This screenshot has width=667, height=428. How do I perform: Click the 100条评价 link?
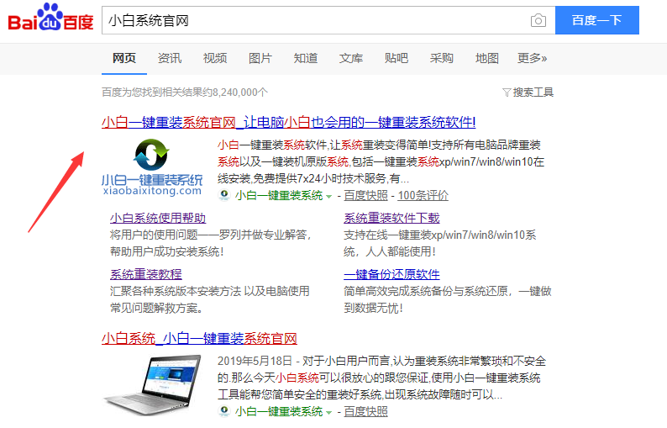(x=423, y=195)
